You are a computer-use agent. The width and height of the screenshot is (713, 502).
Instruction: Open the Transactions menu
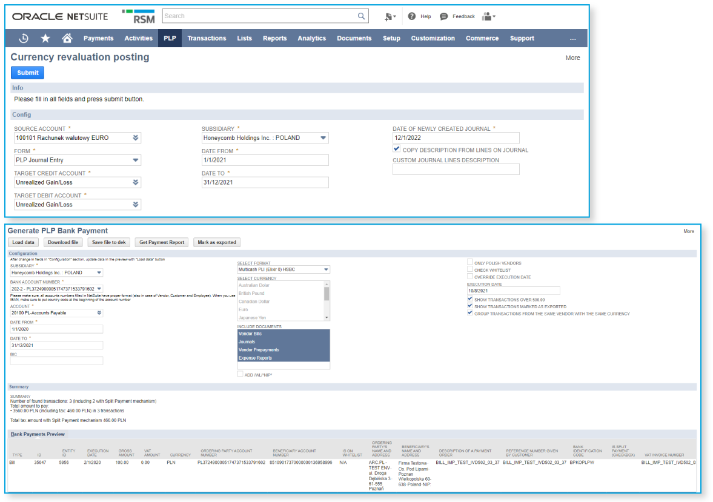pos(207,38)
